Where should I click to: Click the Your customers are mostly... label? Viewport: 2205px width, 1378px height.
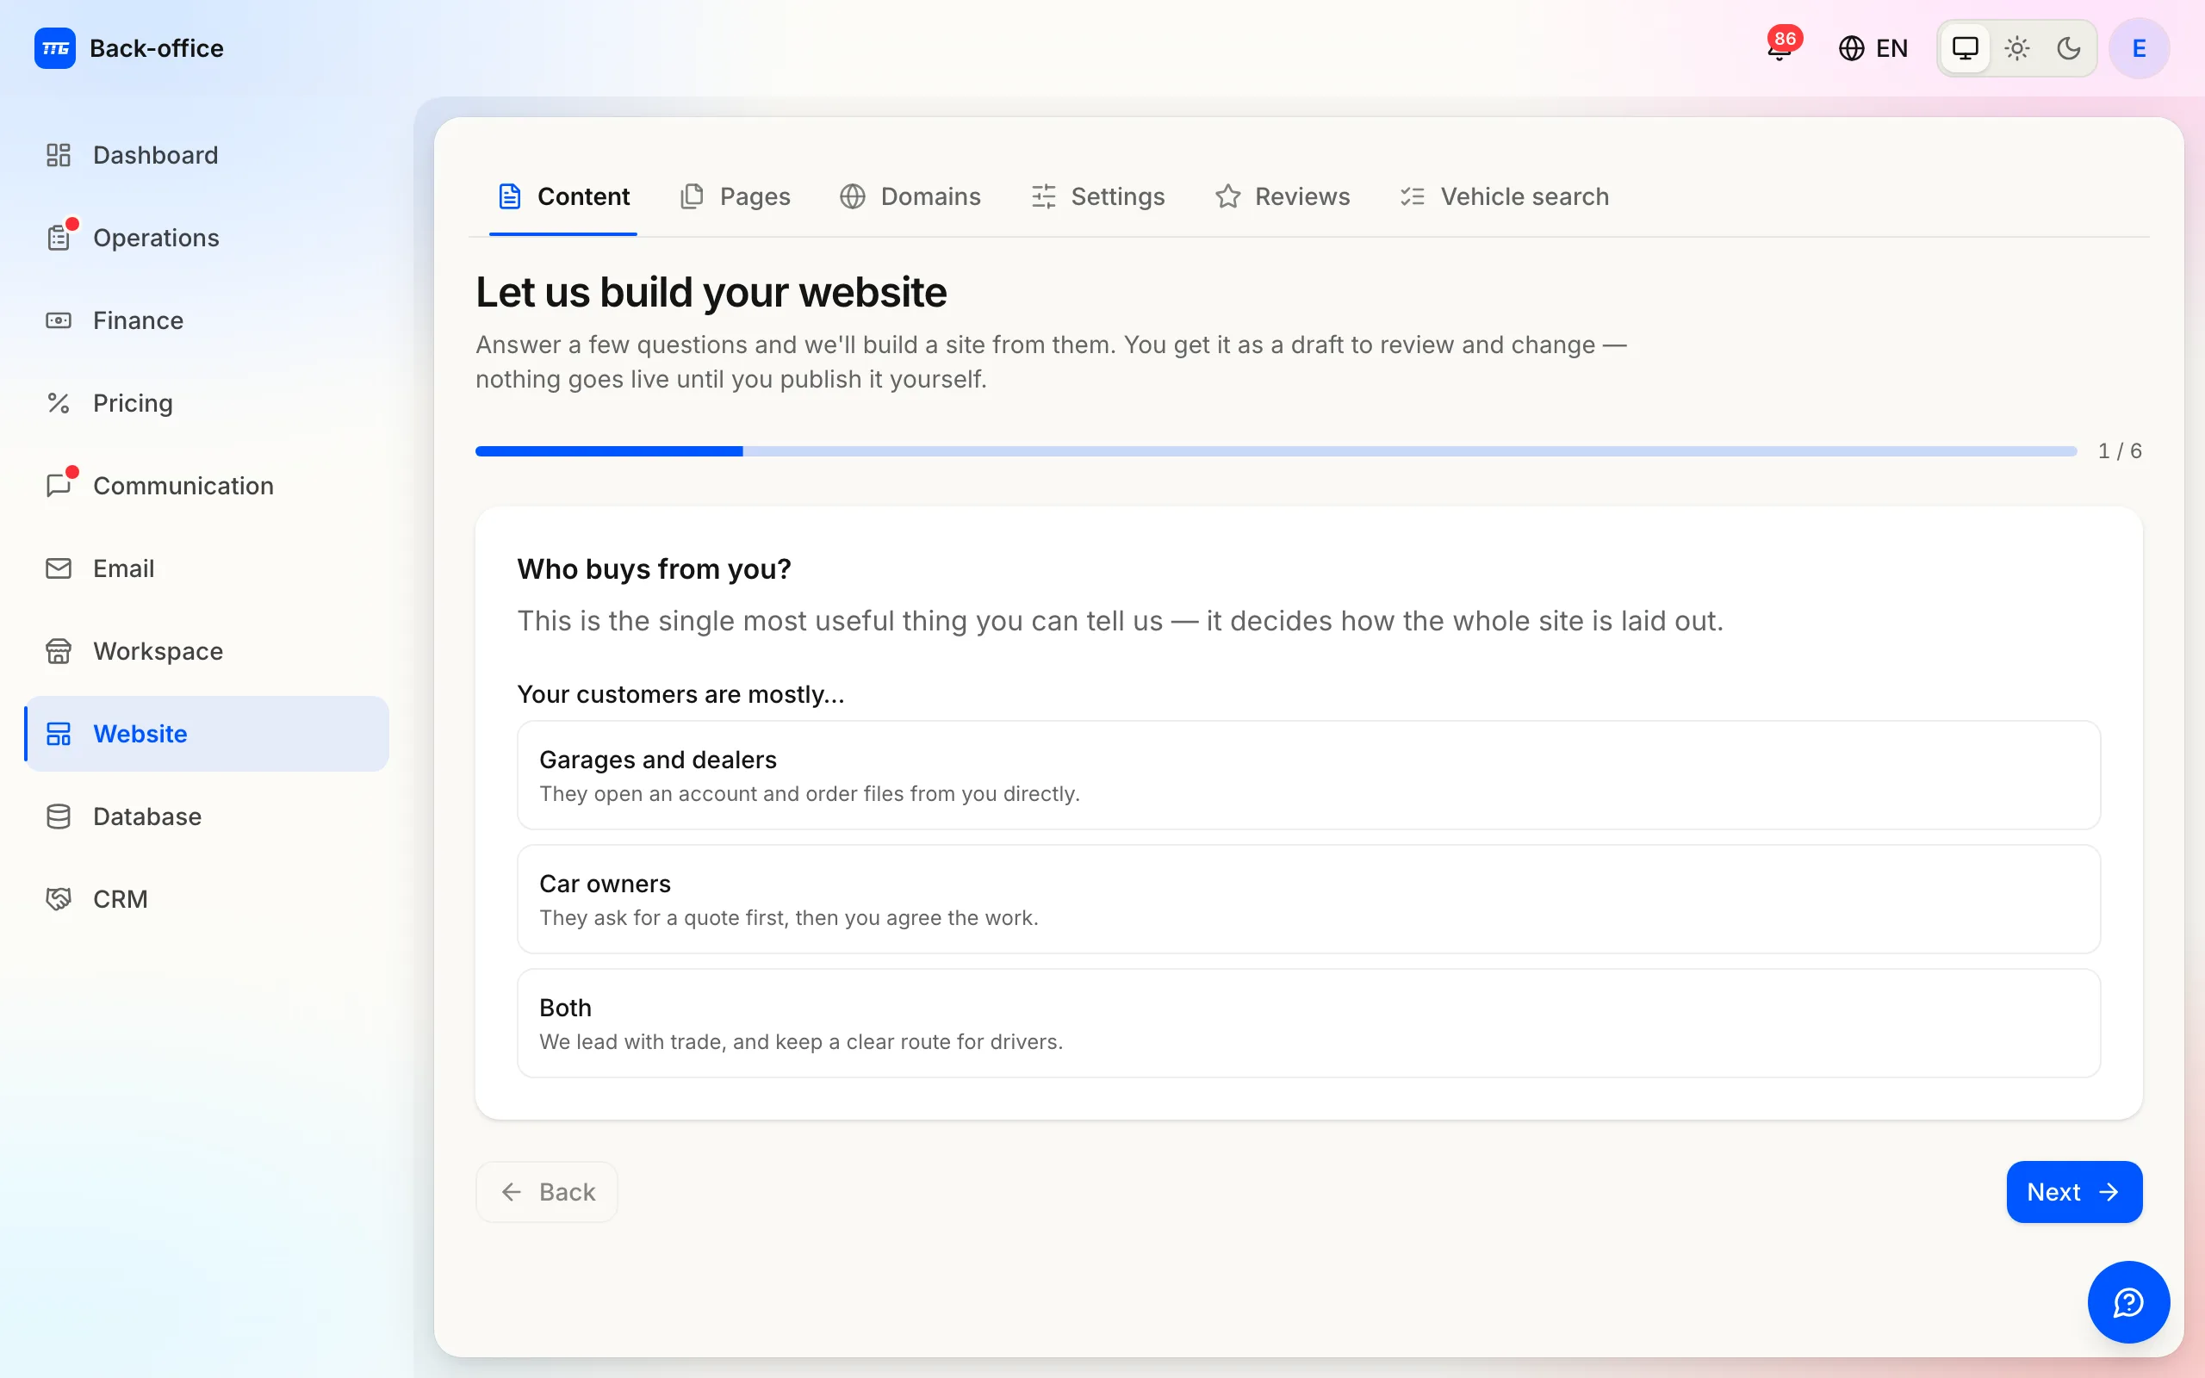pyautogui.click(x=680, y=694)
